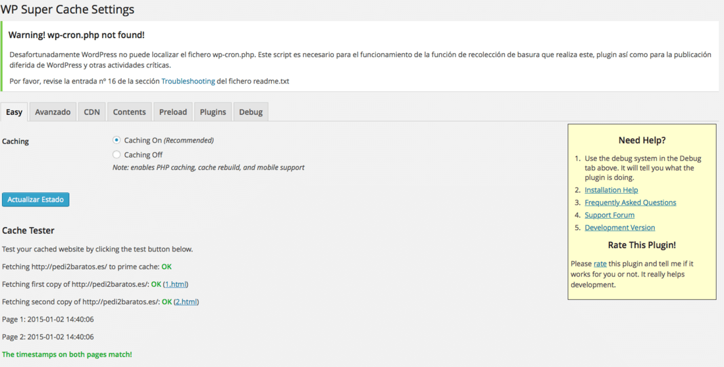Open the CDN tab

pyautogui.click(x=92, y=112)
